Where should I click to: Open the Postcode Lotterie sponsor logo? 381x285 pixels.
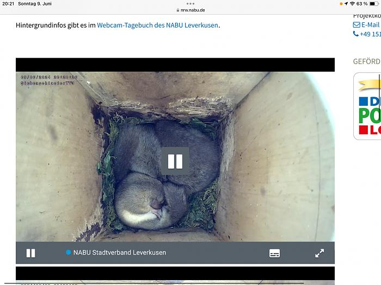click(367, 106)
